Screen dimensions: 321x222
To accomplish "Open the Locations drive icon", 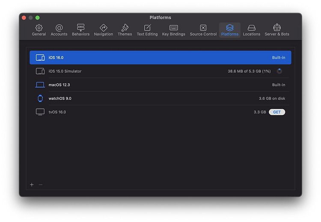I will click(251, 28).
